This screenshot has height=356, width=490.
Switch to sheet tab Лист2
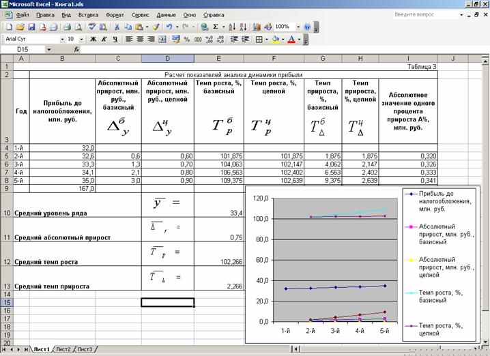pos(63,349)
